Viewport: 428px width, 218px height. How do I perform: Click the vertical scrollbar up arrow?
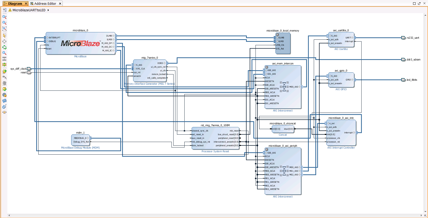pos(425,15)
